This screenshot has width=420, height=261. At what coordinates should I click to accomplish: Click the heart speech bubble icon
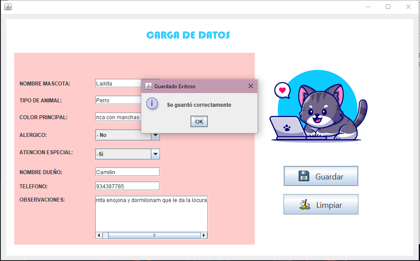pyautogui.click(x=282, y=90)
